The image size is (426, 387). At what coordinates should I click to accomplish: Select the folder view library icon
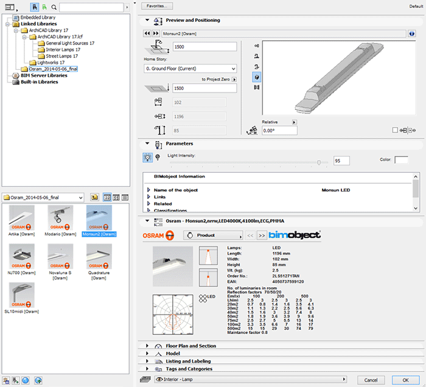35,7
